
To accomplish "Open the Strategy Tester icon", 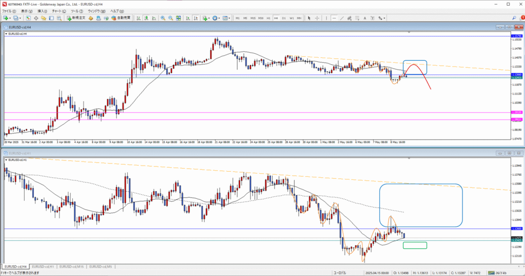I will point(59,18).
